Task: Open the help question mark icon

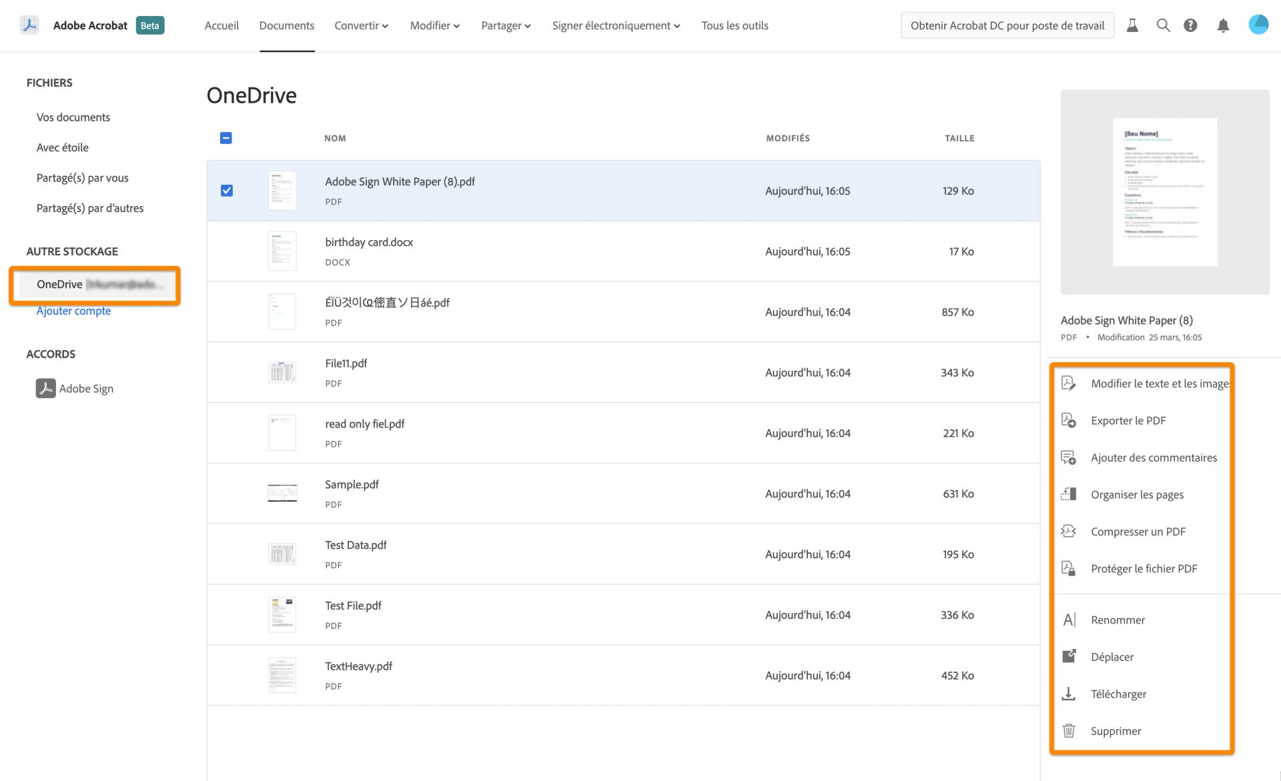Action: [x=1190, y=25]
